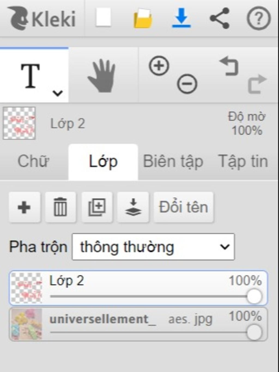Screen dimensions: 279x372
Task: Delete the layer using trash button
Action: click(60, 207)
